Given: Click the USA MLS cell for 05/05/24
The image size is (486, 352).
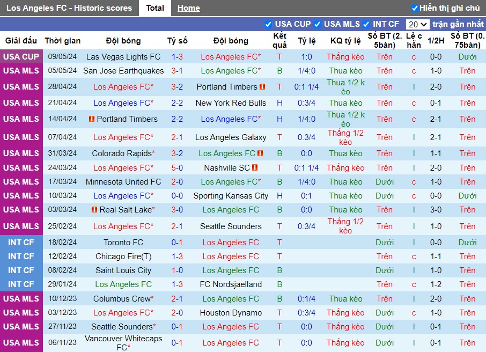Looking at the screenshot, I should click(x=21, y=71).
